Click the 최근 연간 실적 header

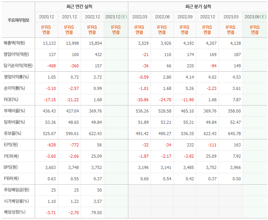point(79,7)
